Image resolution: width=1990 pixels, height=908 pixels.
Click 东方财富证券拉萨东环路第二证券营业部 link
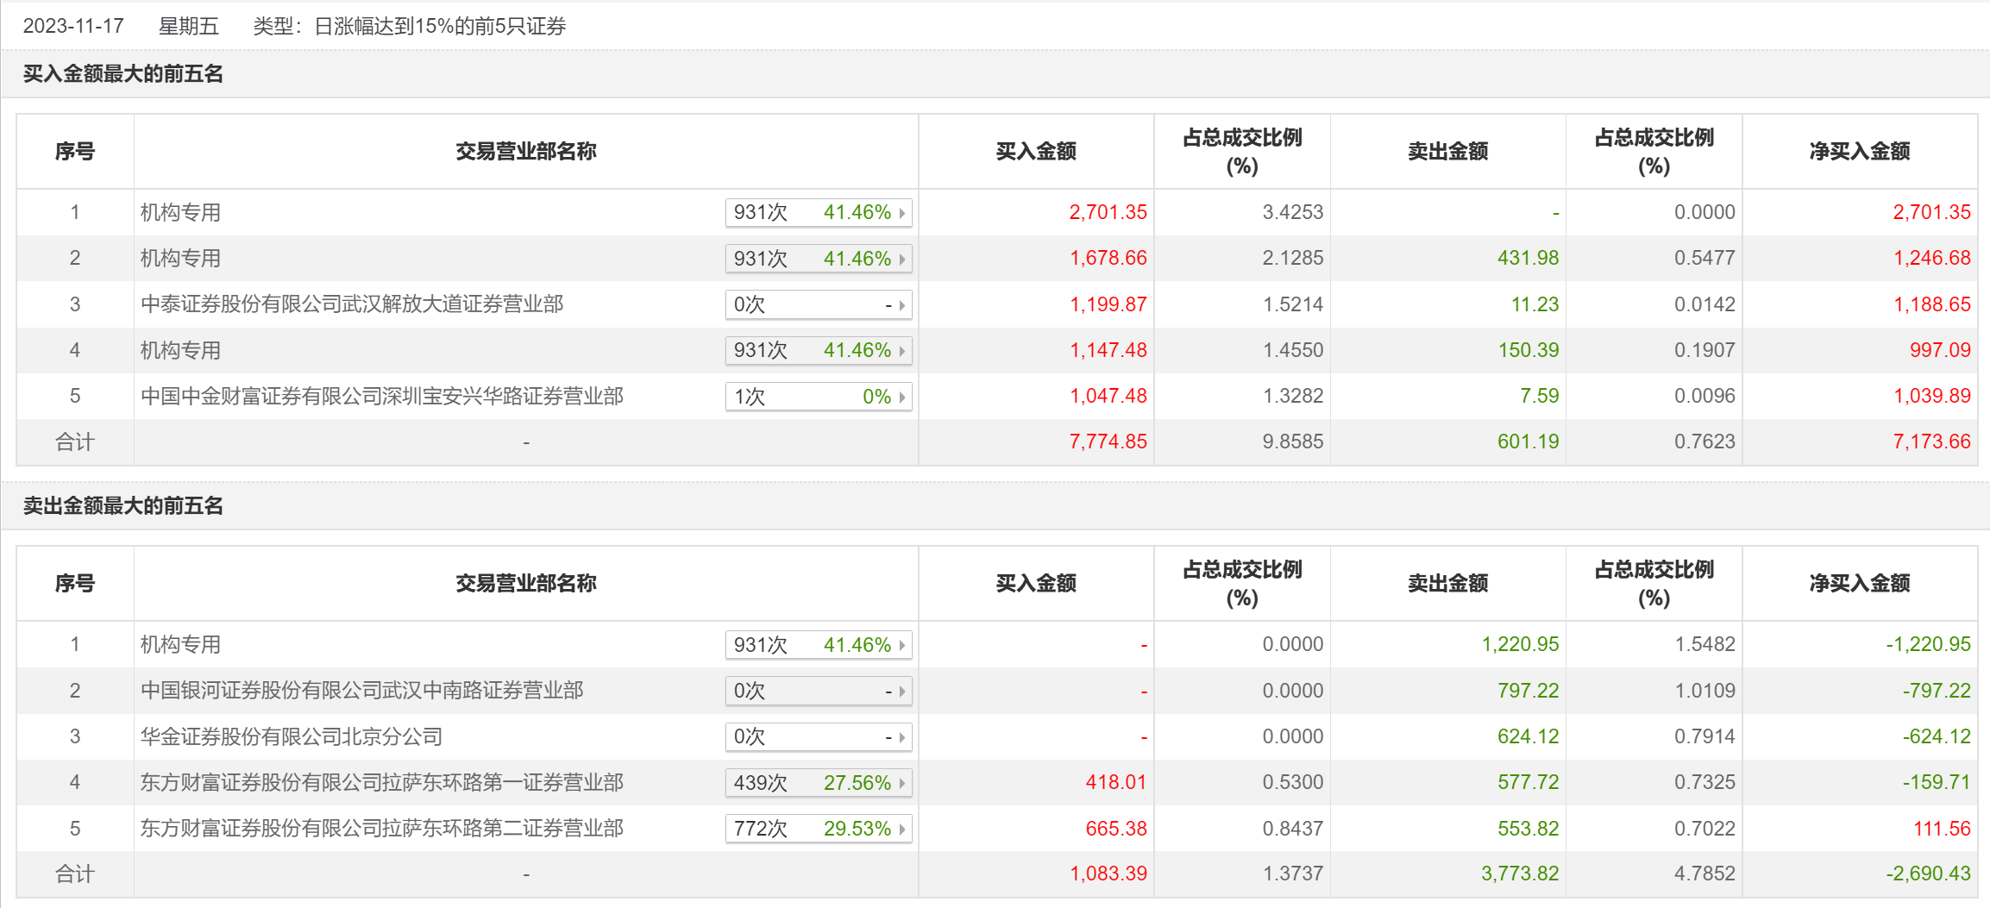tap(381, 829)
